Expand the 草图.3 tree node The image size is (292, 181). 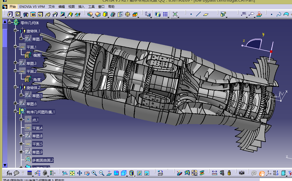(15, 63)
